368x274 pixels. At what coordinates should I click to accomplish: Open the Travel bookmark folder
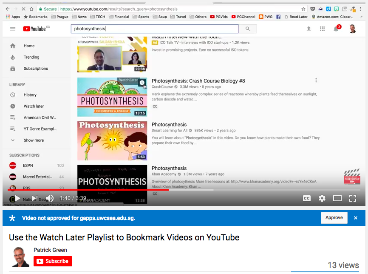(x=178, y=17)
